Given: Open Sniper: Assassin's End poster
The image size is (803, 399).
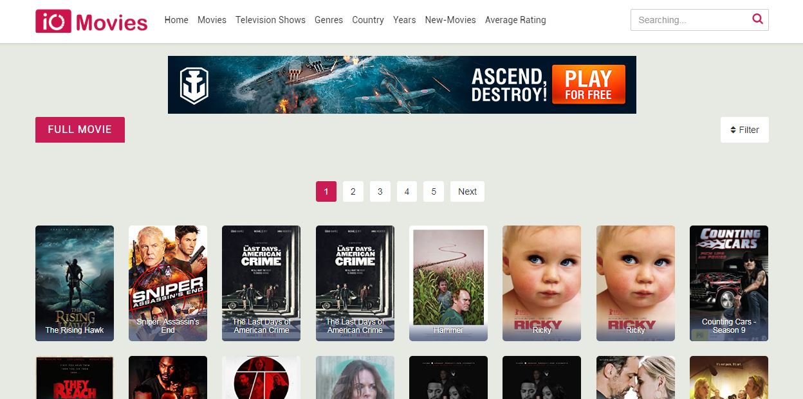Looking at the screenshot, I should (x=167, y=283).
